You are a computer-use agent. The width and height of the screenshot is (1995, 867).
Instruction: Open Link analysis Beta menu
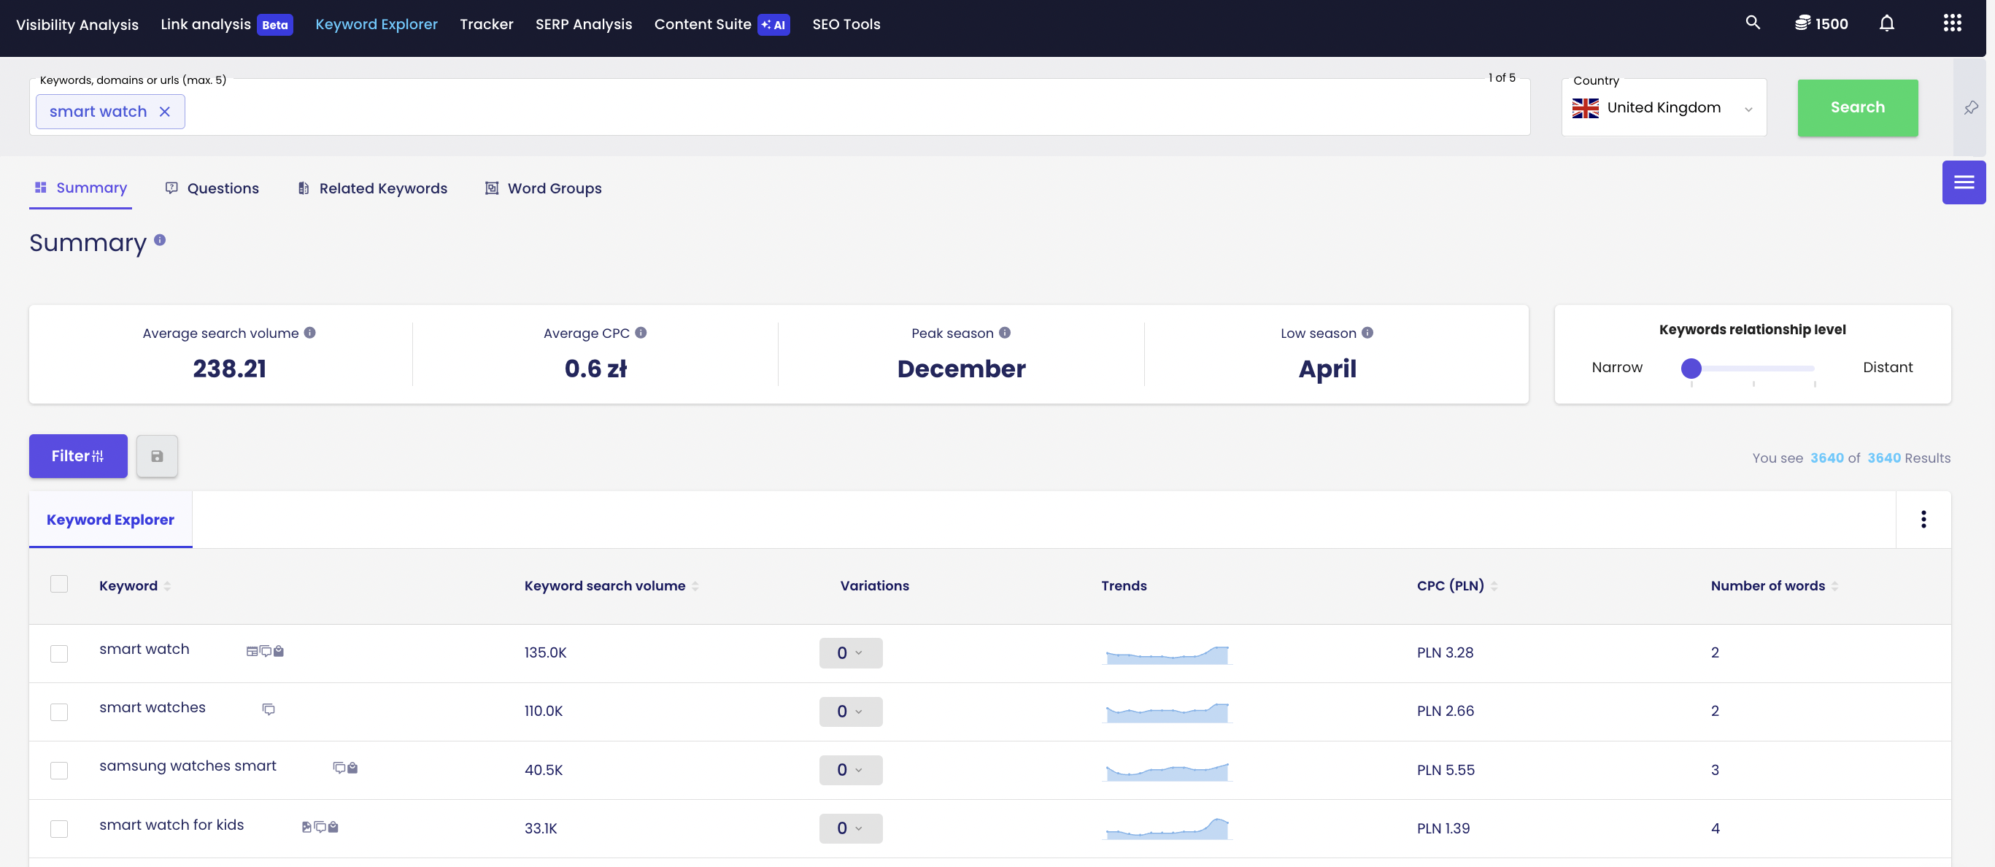click(x=227, y=24)
